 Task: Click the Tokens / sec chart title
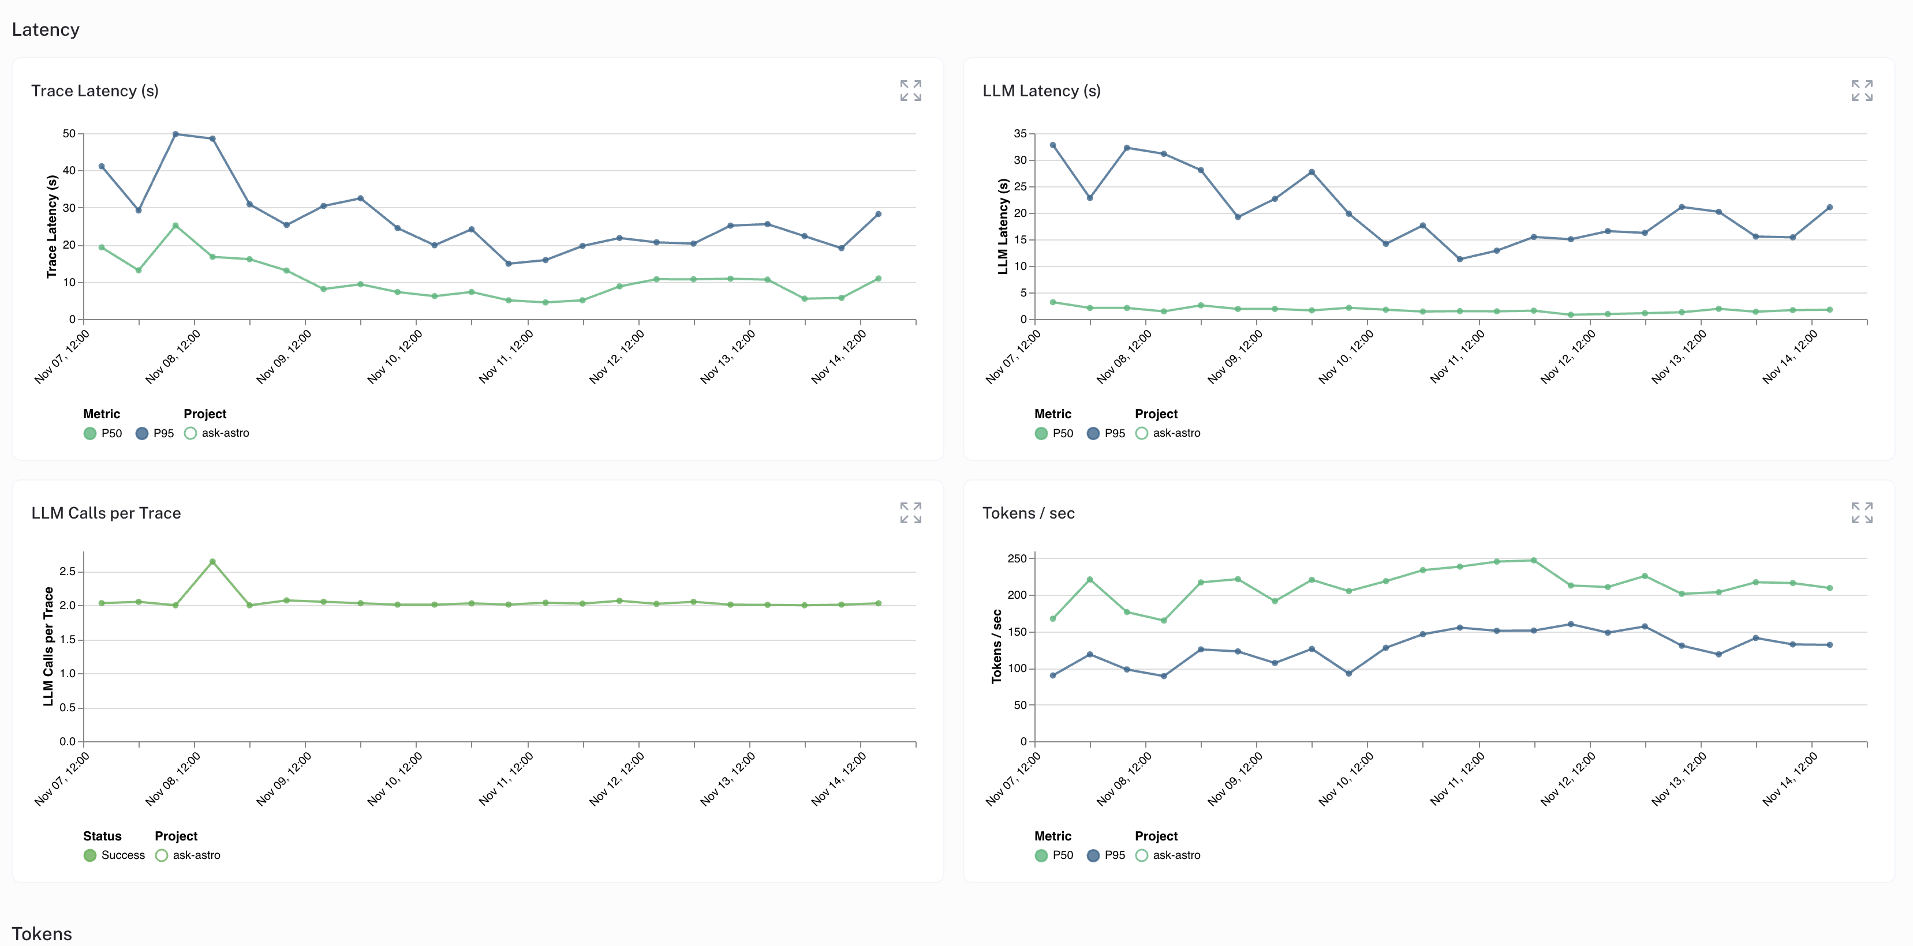pos(1029,513)
